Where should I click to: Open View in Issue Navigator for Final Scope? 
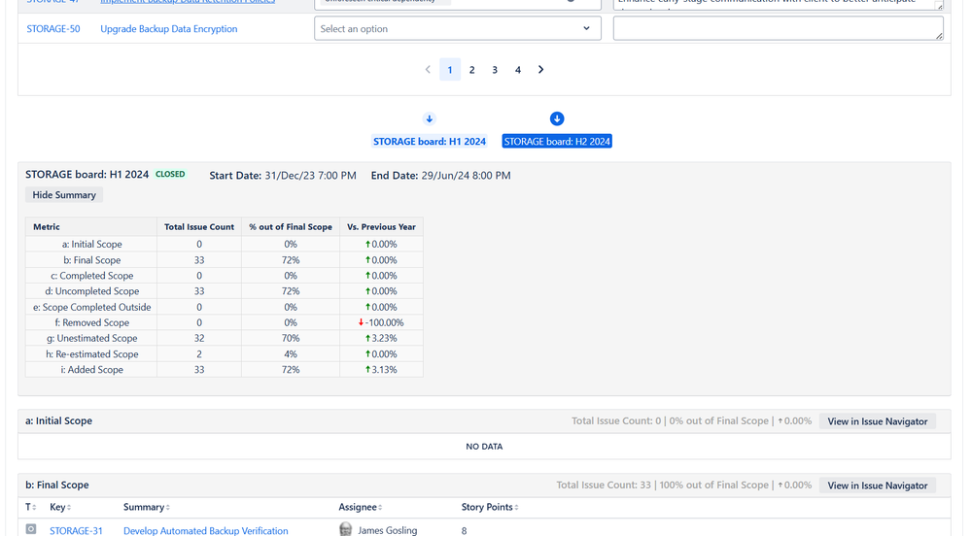(878, 486)
